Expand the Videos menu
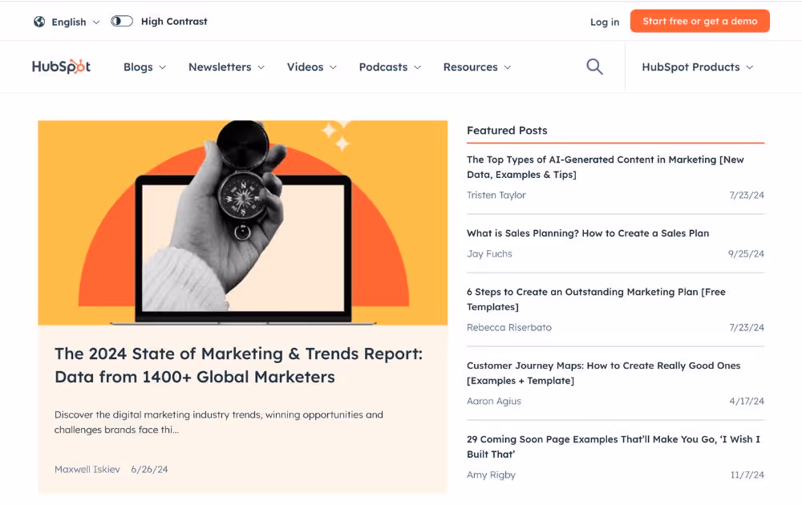 [x=311, y=67]
